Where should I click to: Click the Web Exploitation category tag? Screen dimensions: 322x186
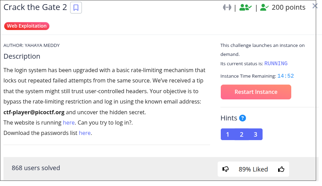point(27,26)
